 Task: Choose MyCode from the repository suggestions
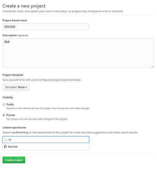tap(46, 147)
